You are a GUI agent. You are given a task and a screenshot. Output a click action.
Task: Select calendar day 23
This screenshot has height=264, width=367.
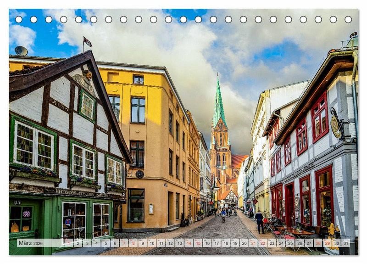272,243
